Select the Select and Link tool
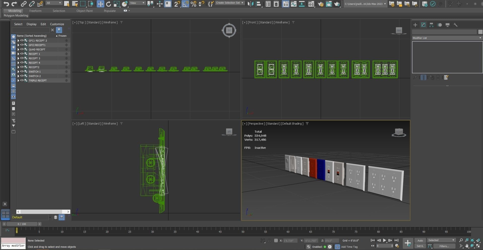 coord(24,4)
